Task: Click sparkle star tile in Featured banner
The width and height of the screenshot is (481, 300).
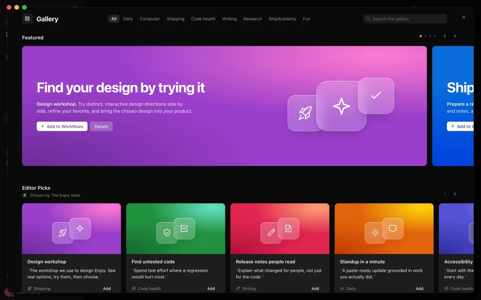Action: (x=341, y=106)
